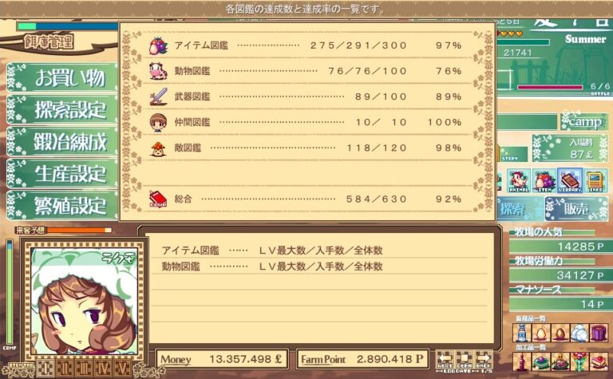Click the mushroom icon beside 敵図鑑
Viewport: 613px width, 379px height.
pyautogui.click(x=158, y=148)
